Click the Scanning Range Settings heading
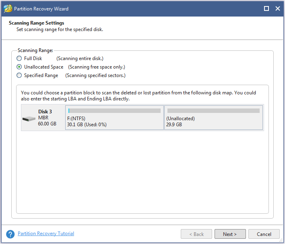The height and width of the screenshot is (244, 285). (x=36, y=23)
